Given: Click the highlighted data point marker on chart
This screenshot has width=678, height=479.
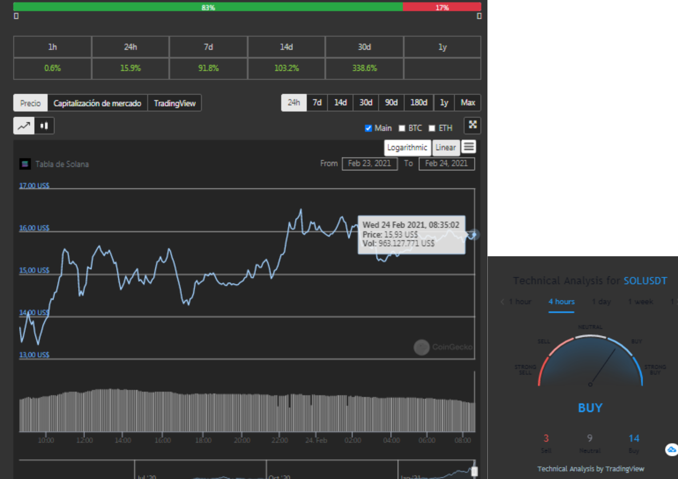Looking at the screenshot, I should pos(474,235).
